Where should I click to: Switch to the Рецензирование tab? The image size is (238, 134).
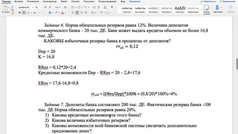click(x=107, y=1)
